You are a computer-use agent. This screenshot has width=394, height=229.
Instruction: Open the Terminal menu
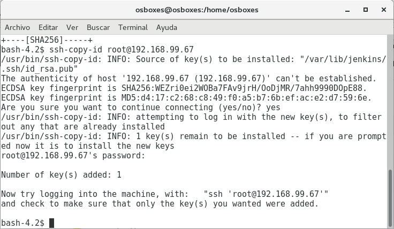(133, 27)
